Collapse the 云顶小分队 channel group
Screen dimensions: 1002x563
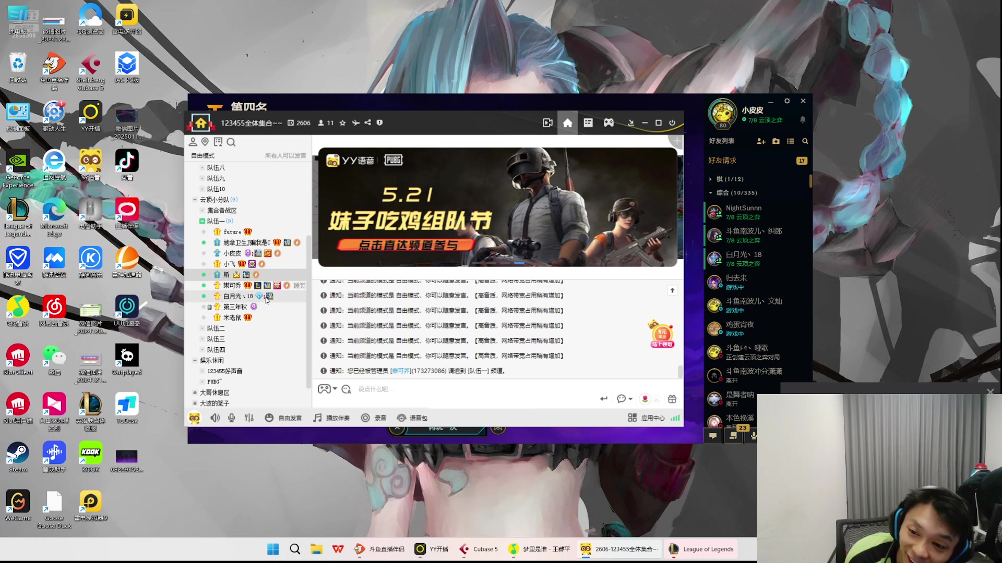click(195, 200)
